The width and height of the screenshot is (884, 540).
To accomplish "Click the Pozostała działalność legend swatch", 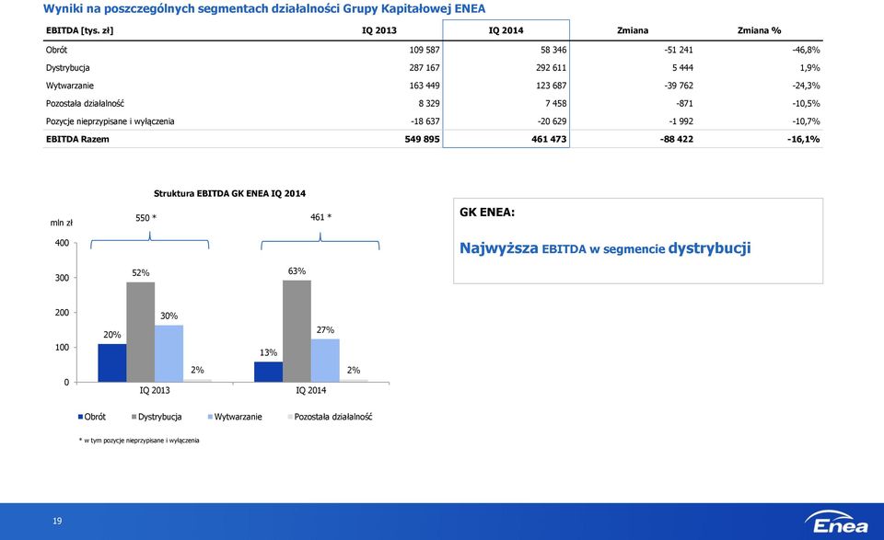I will click(x=290, y=418).
